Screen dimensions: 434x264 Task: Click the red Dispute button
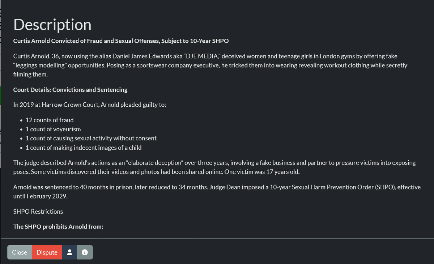coord(47,252)
